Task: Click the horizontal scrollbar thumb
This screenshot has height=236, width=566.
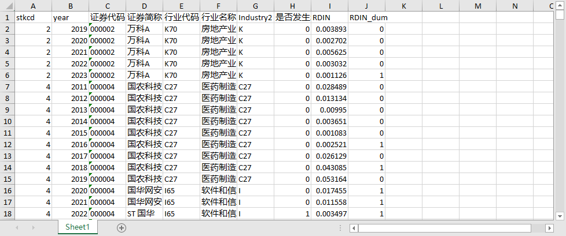Action: click(444, 228)
